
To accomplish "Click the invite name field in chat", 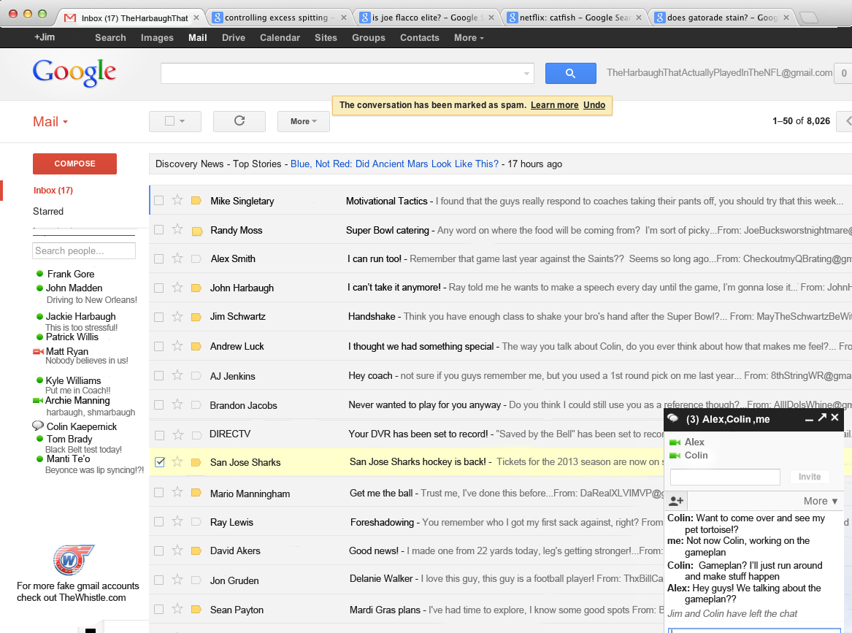I will click(725, 477).
